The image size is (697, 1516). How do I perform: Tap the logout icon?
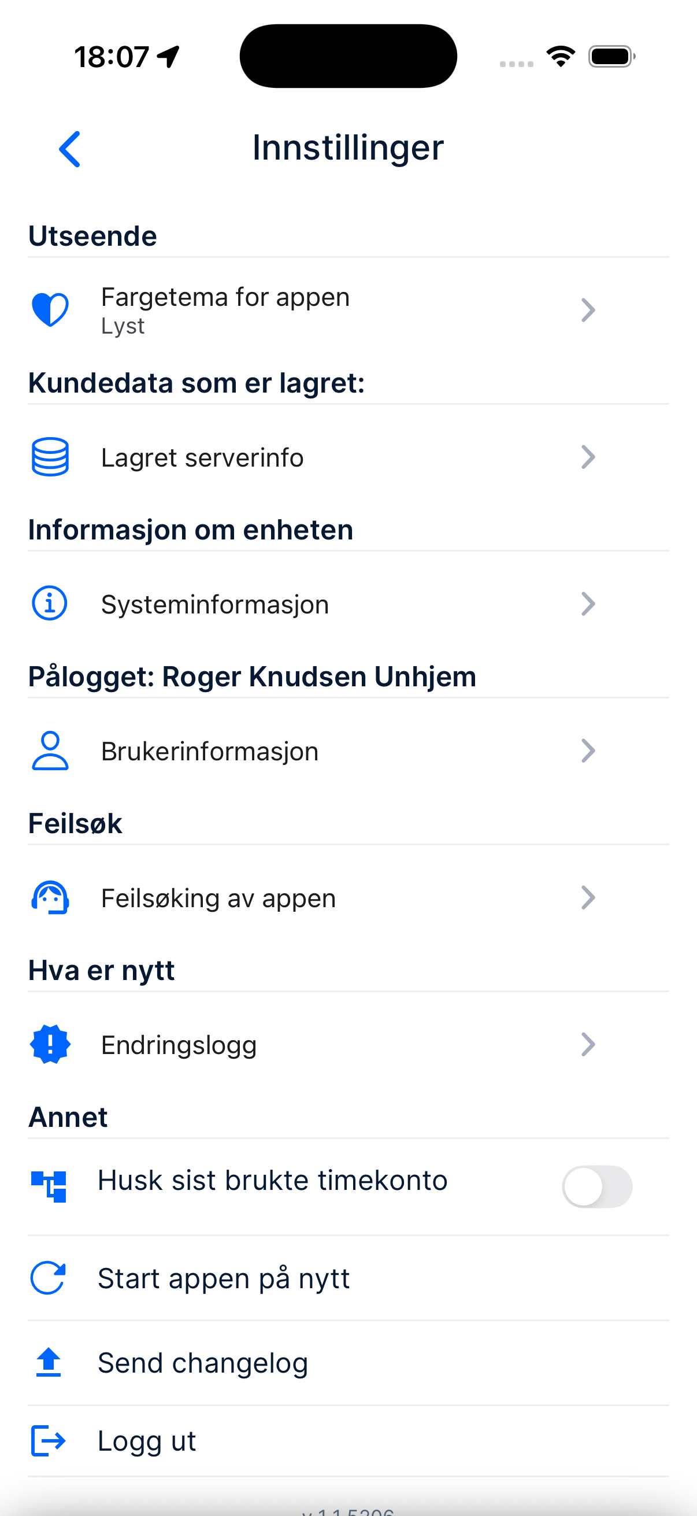point(47,1440)
